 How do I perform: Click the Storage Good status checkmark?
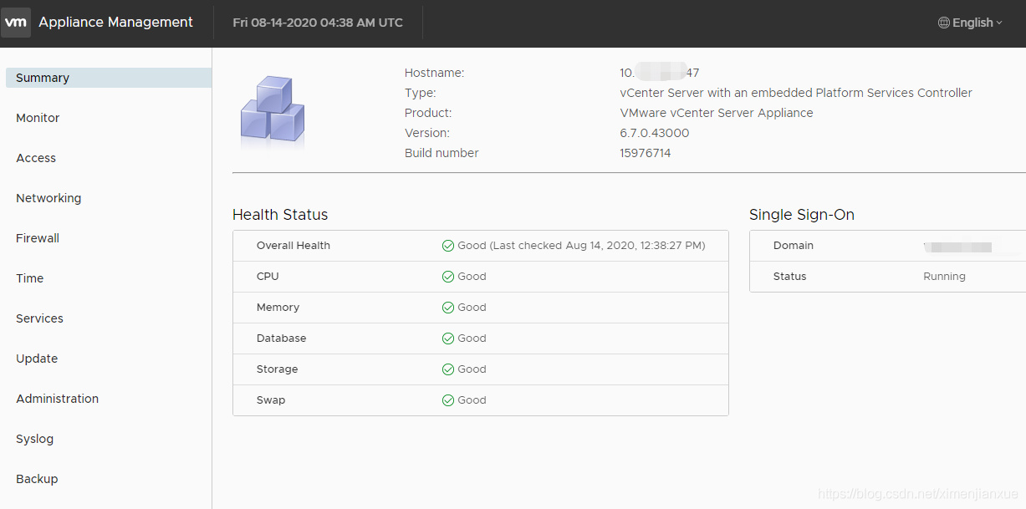pyautogui.click(x=448, y=369)
